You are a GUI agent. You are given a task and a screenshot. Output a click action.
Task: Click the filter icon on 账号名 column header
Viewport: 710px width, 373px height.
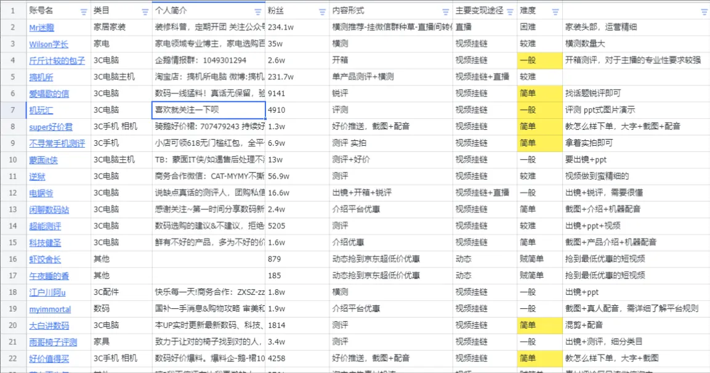[84, 10]
